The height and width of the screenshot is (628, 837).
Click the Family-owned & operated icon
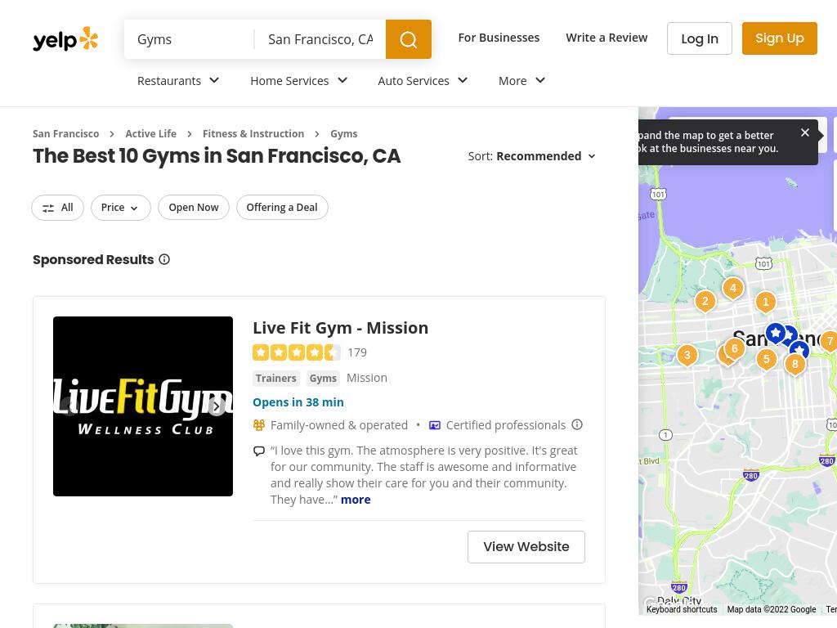point(259,425)
